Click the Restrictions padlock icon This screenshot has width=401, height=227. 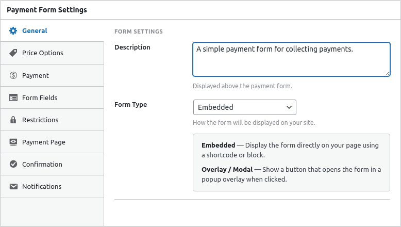[13, 120]
